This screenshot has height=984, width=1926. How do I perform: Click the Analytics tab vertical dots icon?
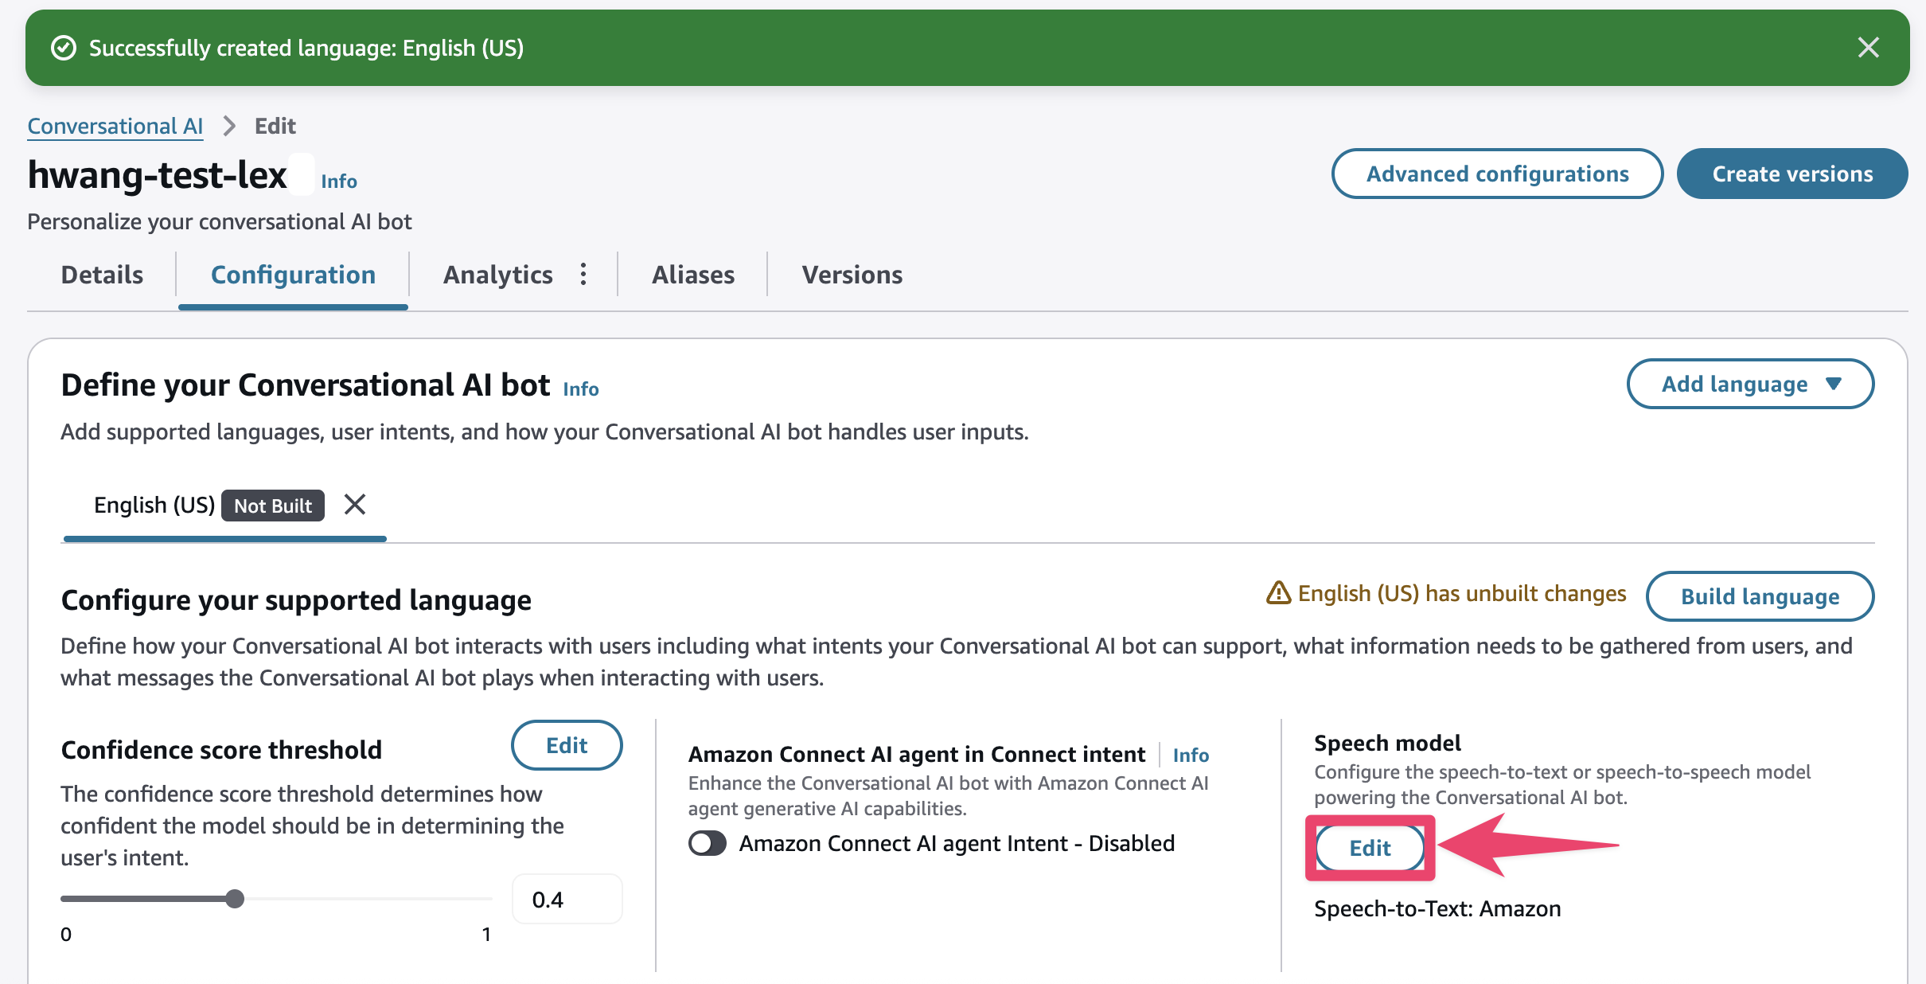coord(583,275)
